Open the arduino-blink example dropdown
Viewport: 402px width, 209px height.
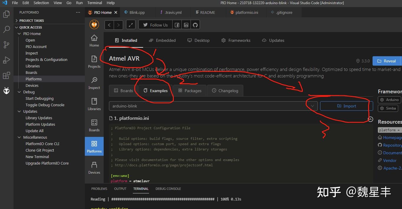[x=312, y=106]
